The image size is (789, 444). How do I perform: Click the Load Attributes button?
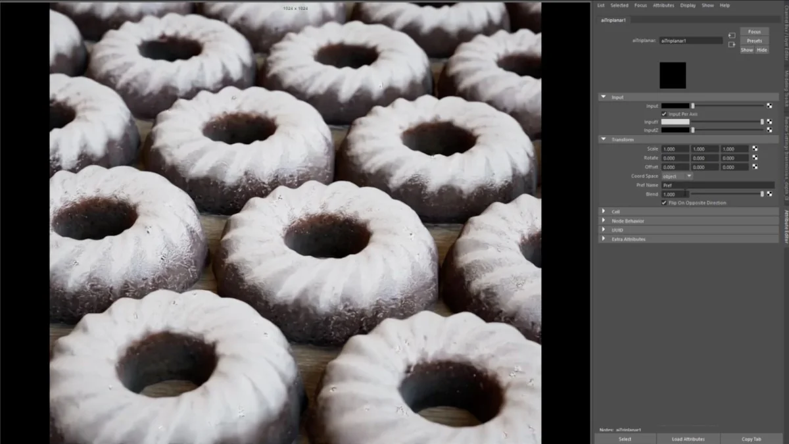point(688,439)
